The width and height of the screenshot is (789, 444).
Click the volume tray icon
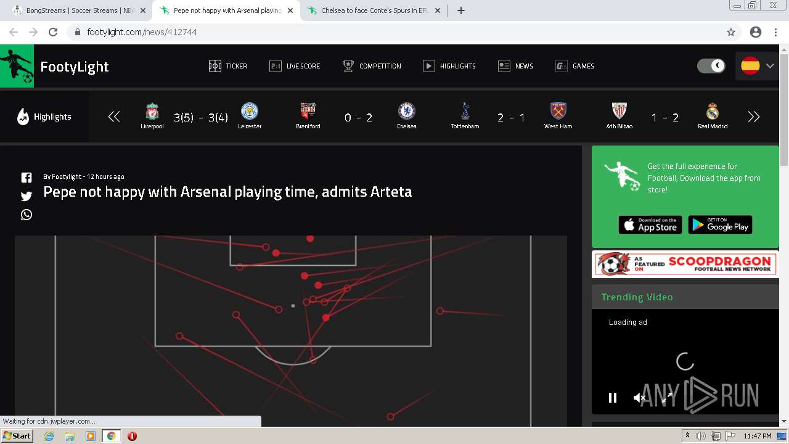pyautogui.click(x=701, y=436)
